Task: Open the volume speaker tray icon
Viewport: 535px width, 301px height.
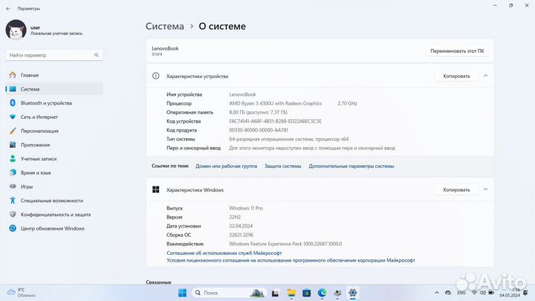Action: (482, 293)
